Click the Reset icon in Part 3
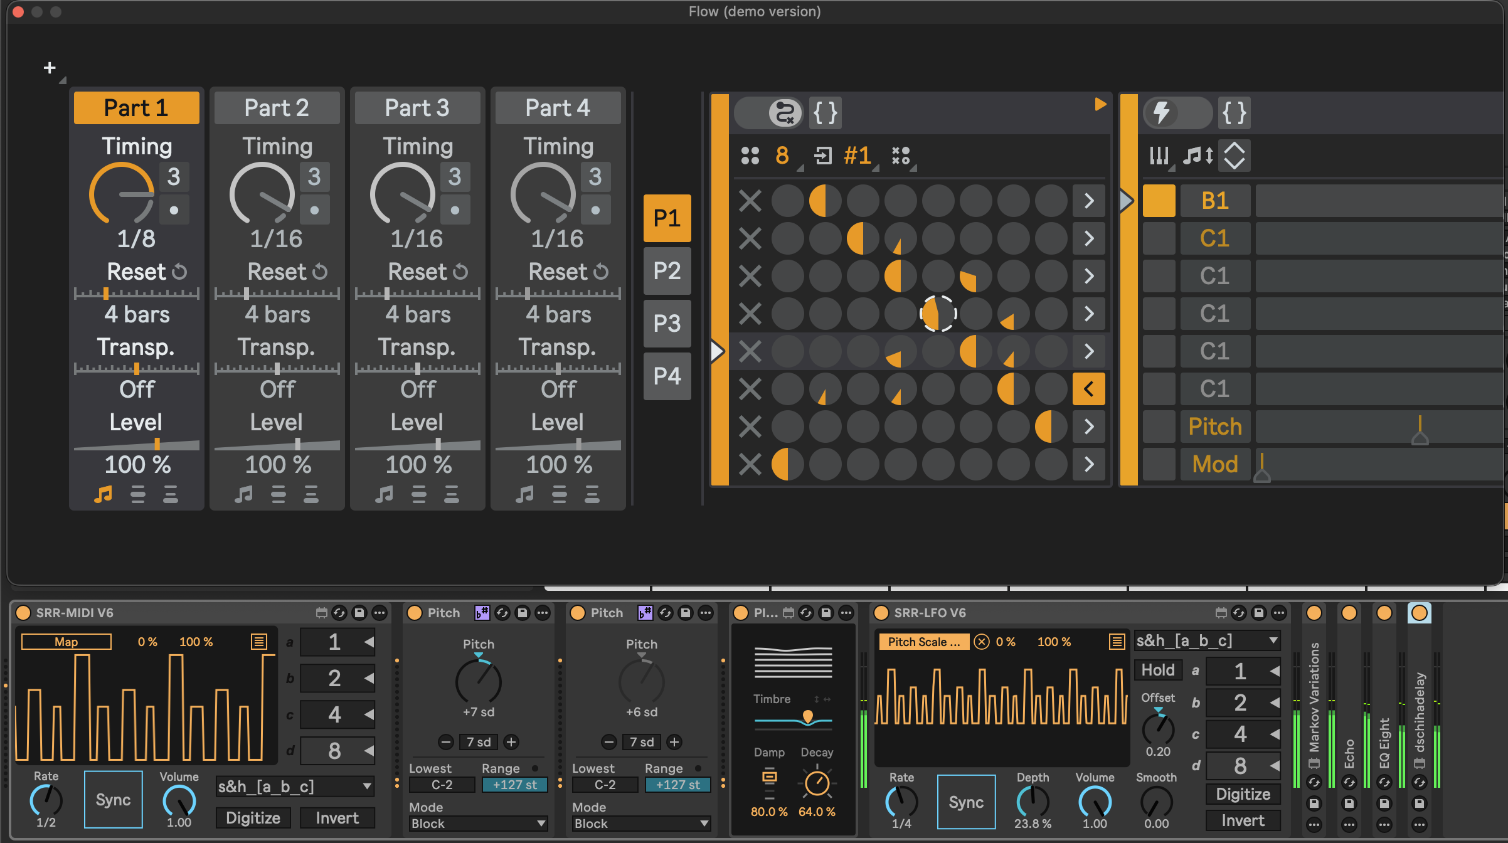The image size is (1508, 843). tap(461, 272)
